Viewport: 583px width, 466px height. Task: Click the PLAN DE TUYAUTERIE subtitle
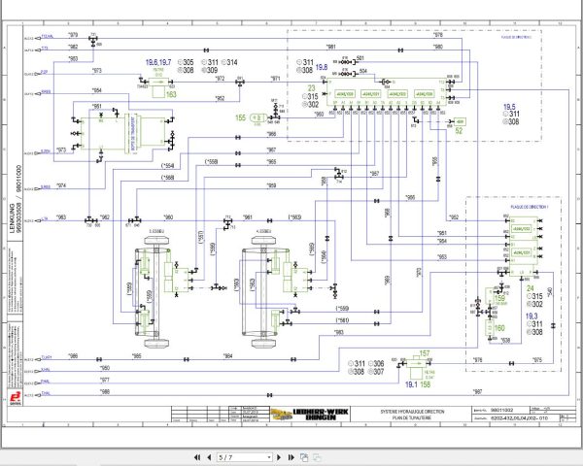[412, 418]
